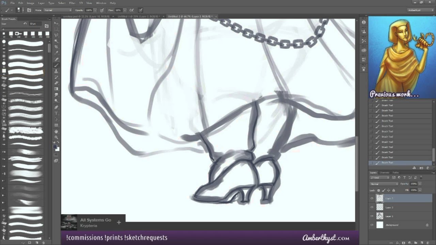Add layer mask icon
Viewport: 436px width, 245px height.
coord(404,243)
